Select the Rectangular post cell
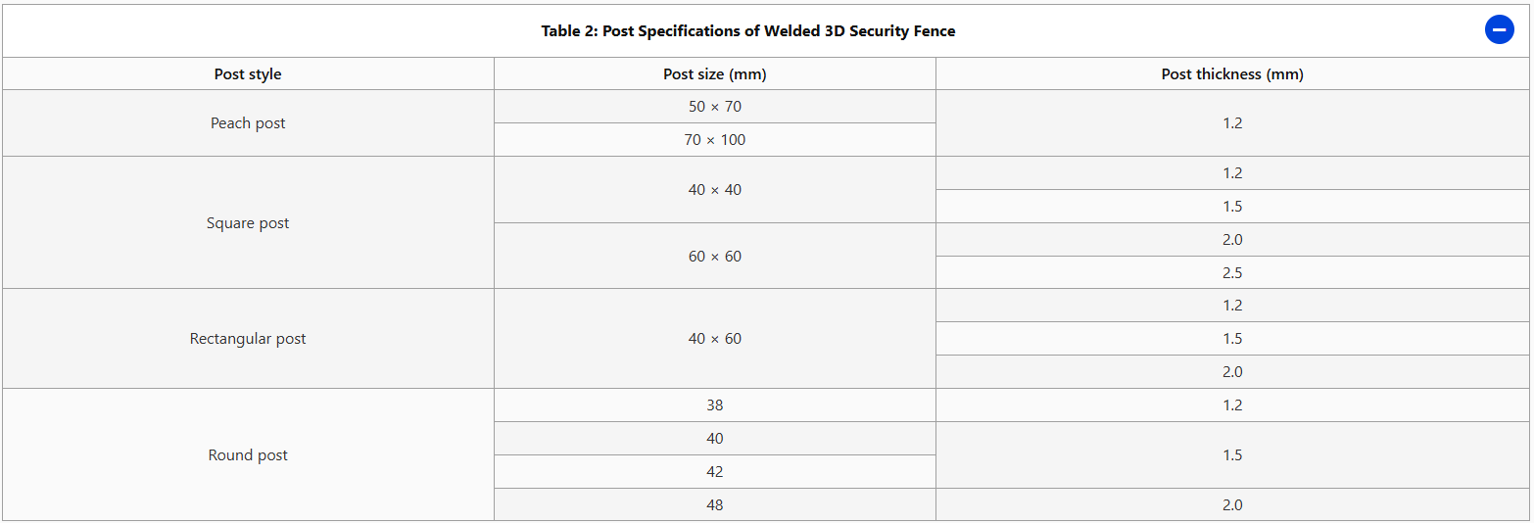1534x523 pixels. coord(248,339)
